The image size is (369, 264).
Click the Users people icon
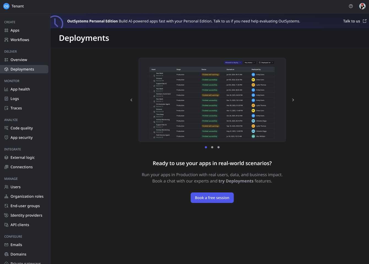pos(6,187)
